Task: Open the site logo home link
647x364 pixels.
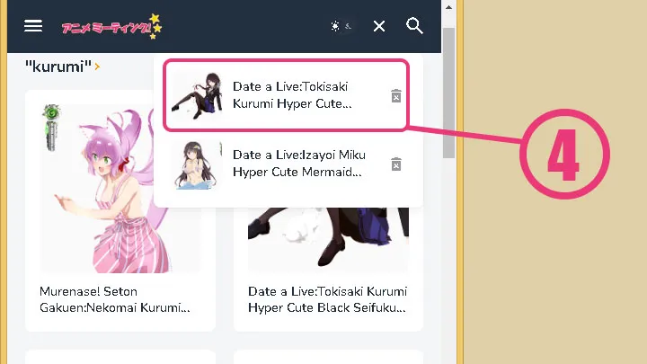Action: click(111, 26)
